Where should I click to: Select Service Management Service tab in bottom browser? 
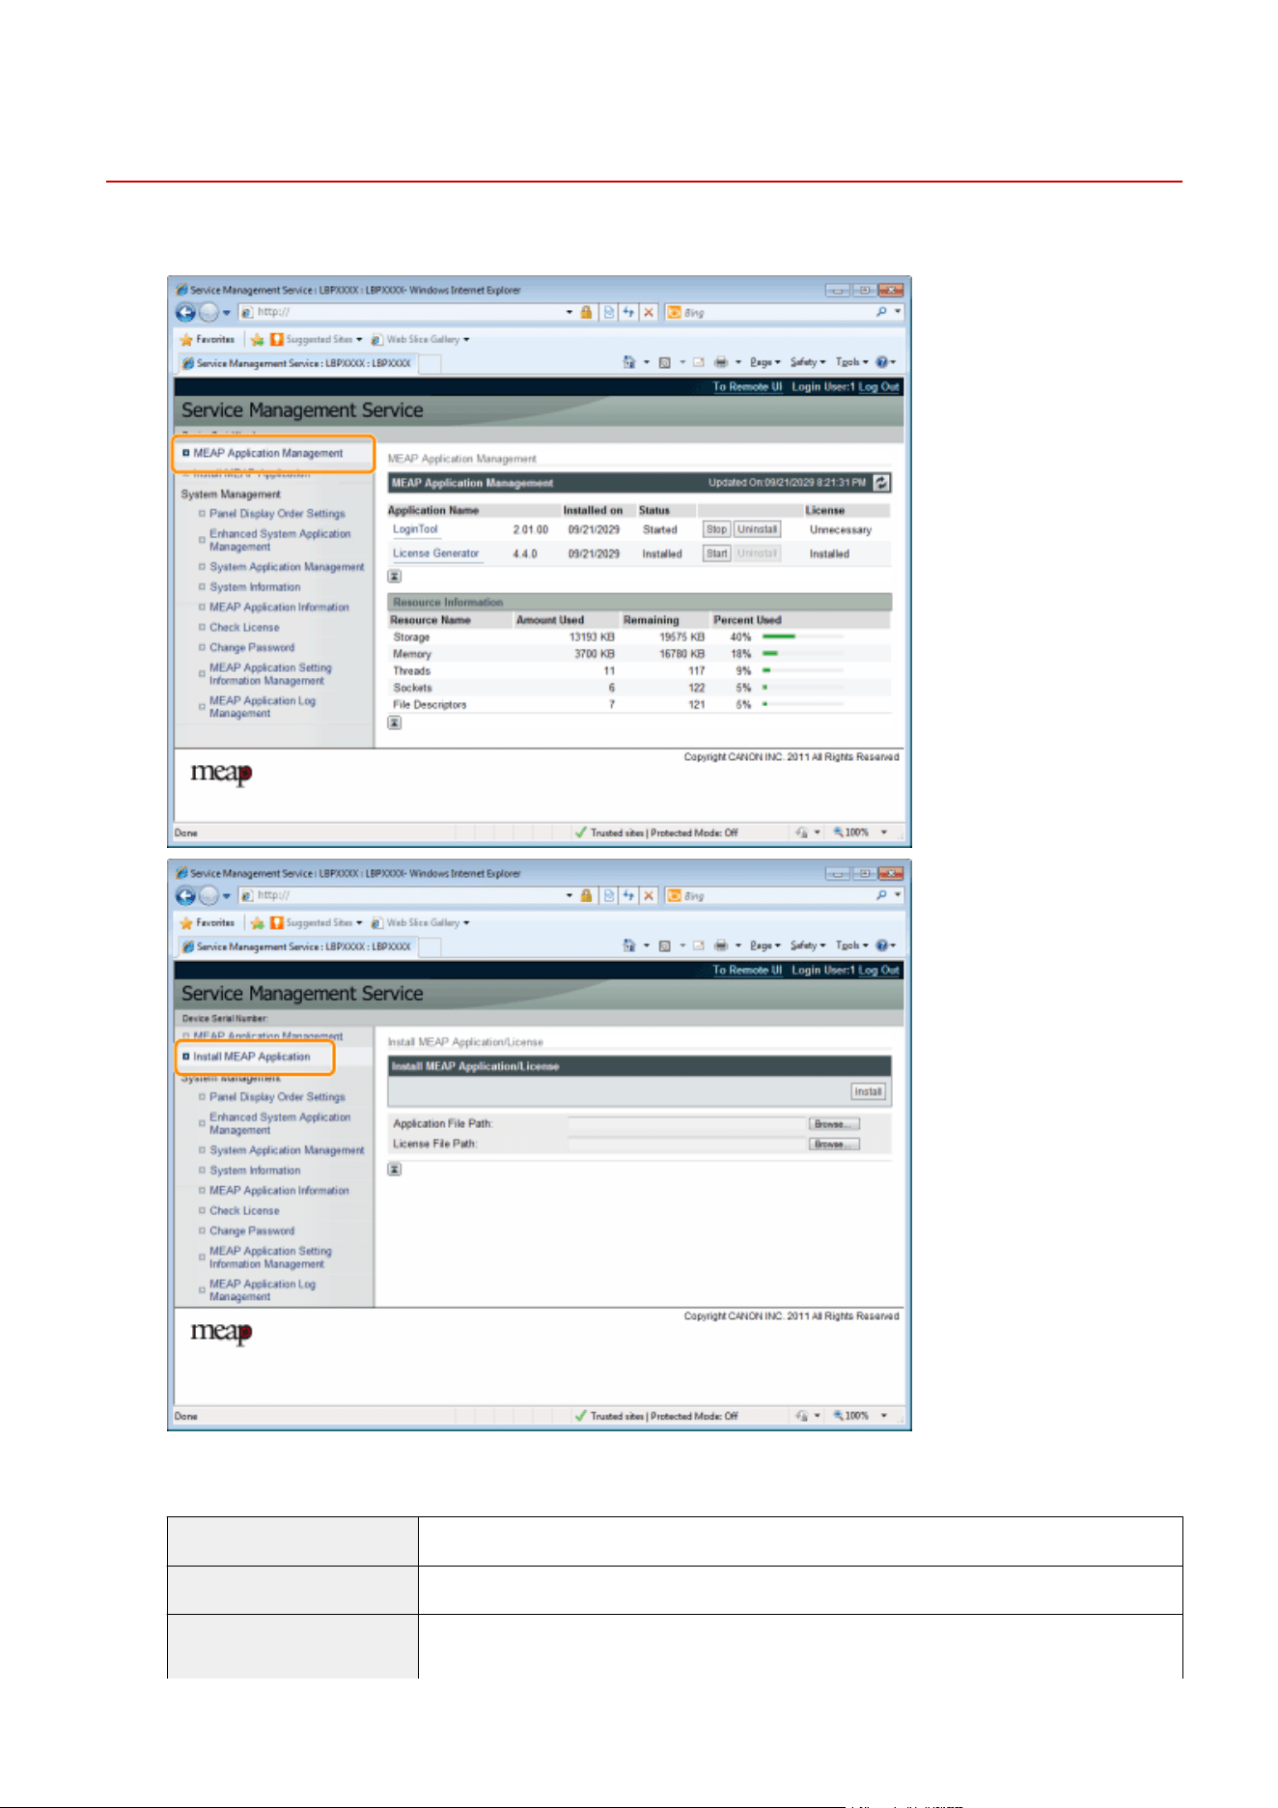[296, 946]
